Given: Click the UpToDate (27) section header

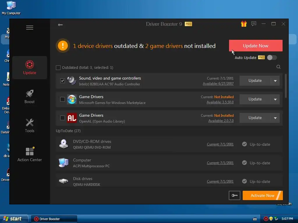Looking at the screenshot, I should coord(68,131).
